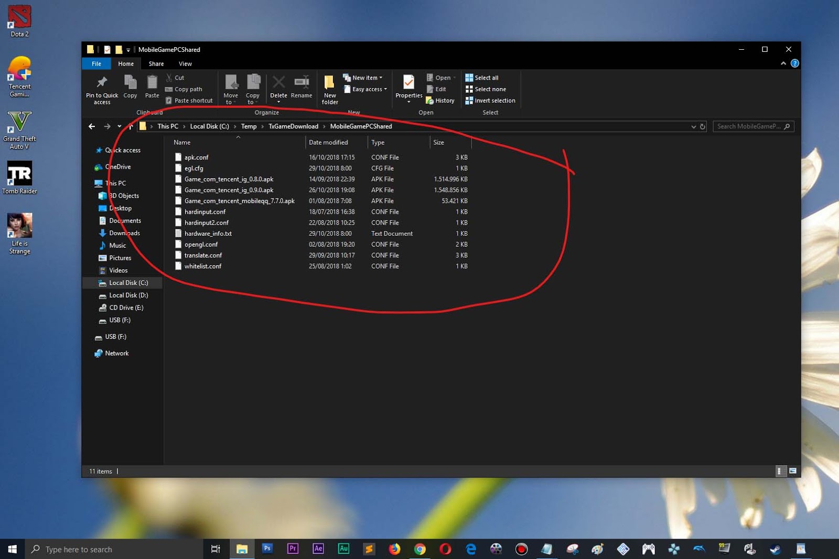Collapse the ribbon with the chevron

point(783,63)
